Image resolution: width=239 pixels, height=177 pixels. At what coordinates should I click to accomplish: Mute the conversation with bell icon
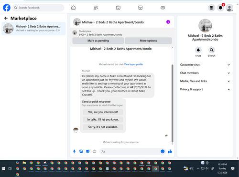(198, 50)
